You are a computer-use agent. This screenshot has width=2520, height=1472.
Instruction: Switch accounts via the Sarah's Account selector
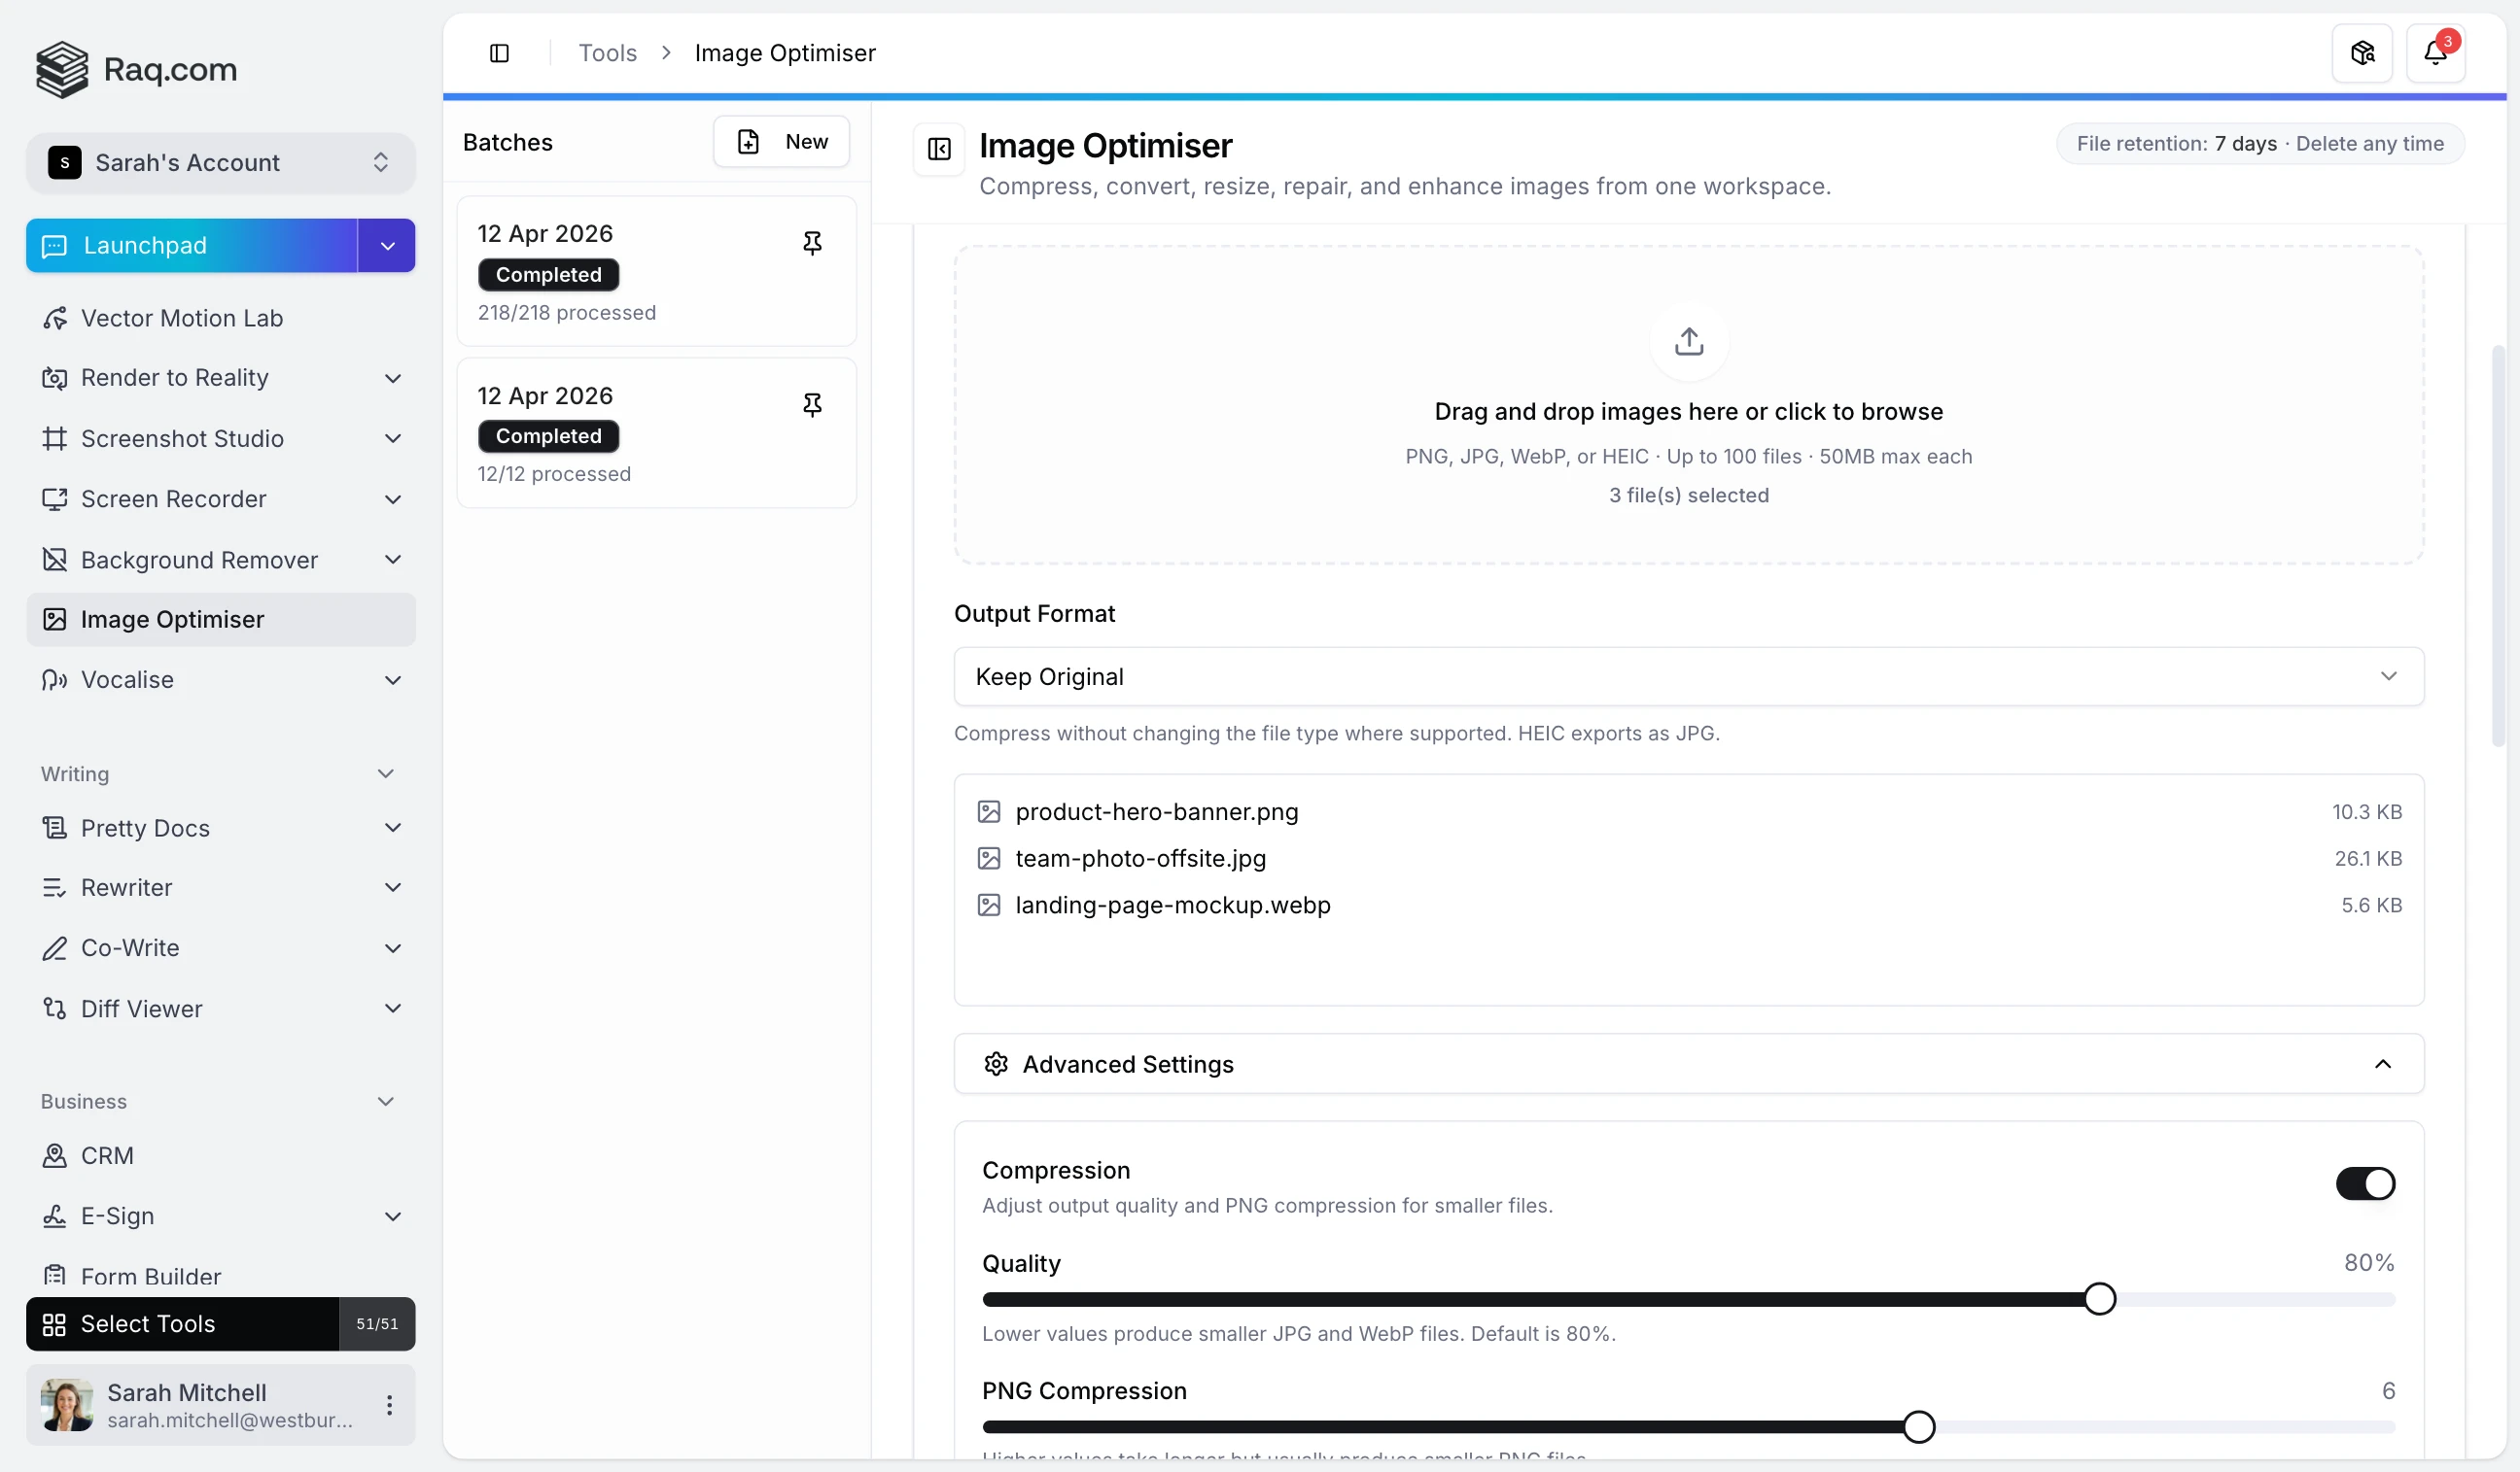[220, 163]
